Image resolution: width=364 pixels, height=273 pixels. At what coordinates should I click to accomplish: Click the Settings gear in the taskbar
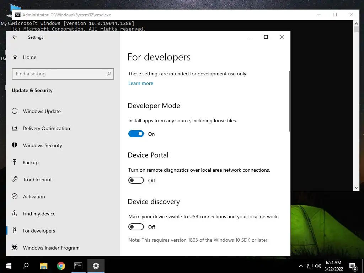coord(96,266)
